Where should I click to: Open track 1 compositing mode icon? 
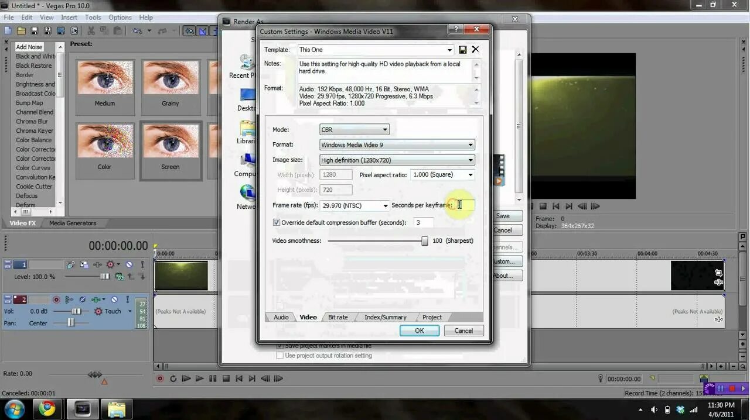pyautogui.click(x=119, y=276)
